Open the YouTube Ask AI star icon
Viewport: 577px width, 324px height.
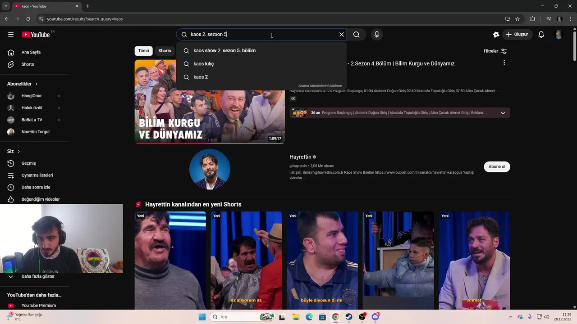click(496, 35)
